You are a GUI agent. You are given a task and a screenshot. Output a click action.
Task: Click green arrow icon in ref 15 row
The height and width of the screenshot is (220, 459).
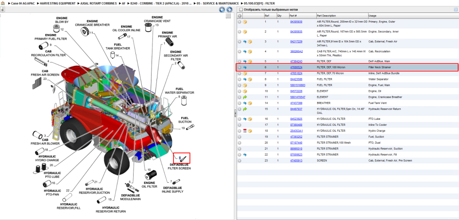pyautogui.click(x=245, y=109)
